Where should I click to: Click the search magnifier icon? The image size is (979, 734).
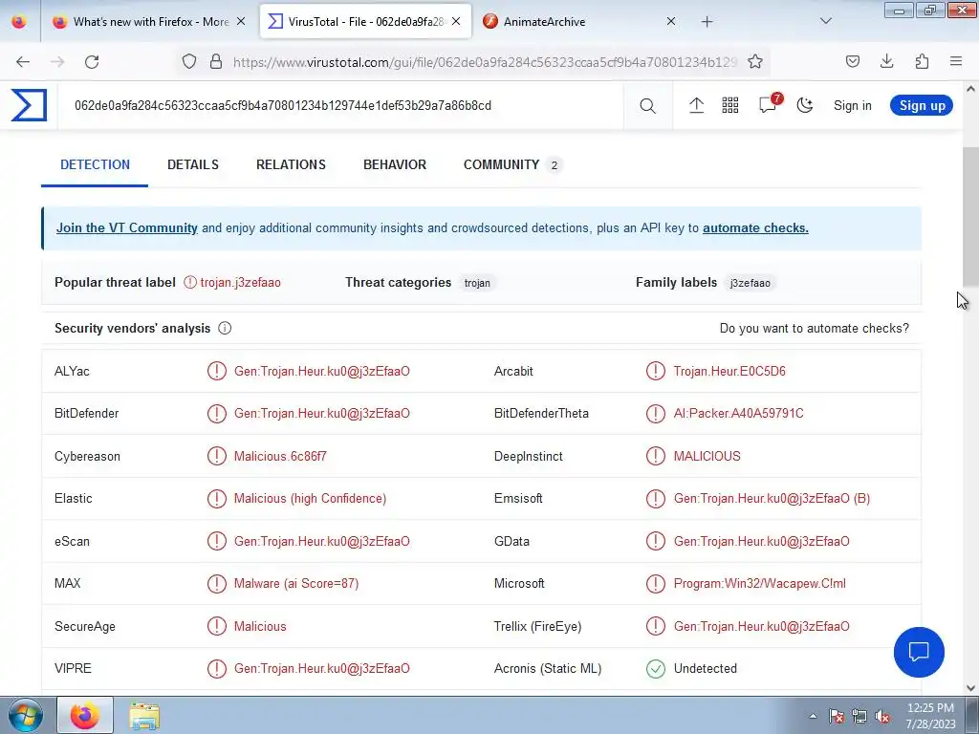click(x=647, y=106)
